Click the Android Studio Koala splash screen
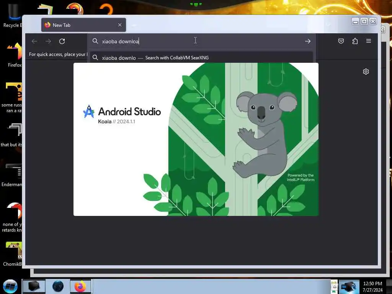This screenshot has height=294, width=392. click(x=196, y=139)
